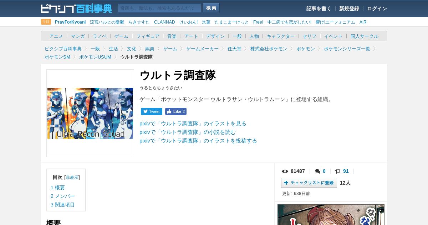Click the Tweet button
Screen dimensions: 428x225
coord(152,111)
